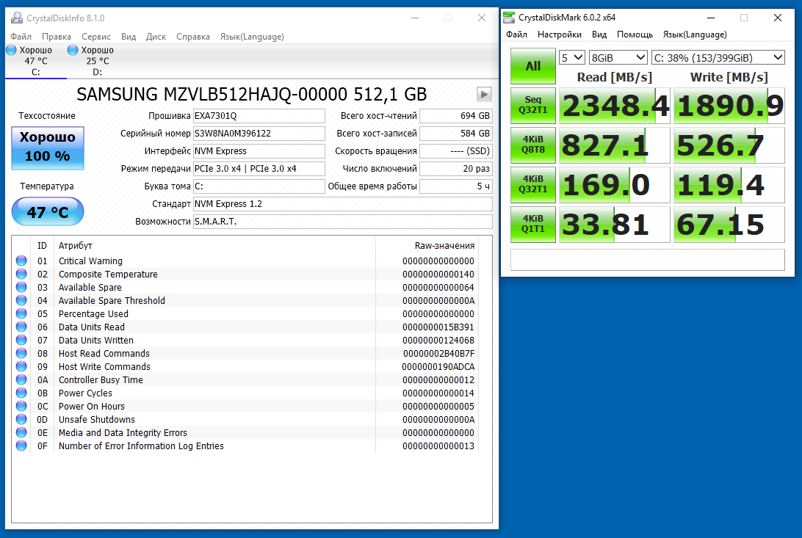Click status orb for Critical Warning row
This screenshot has height=538, width=802.
(x=21, y=261)
